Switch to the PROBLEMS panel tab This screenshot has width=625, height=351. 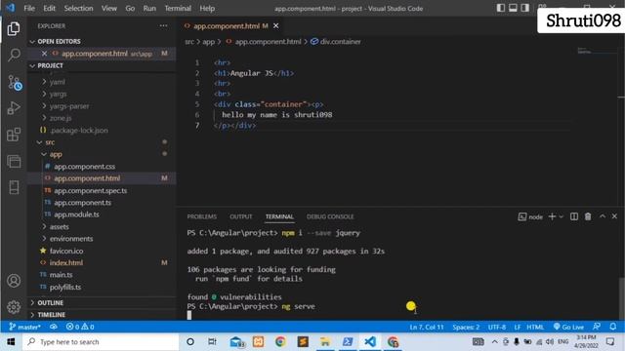202,216
